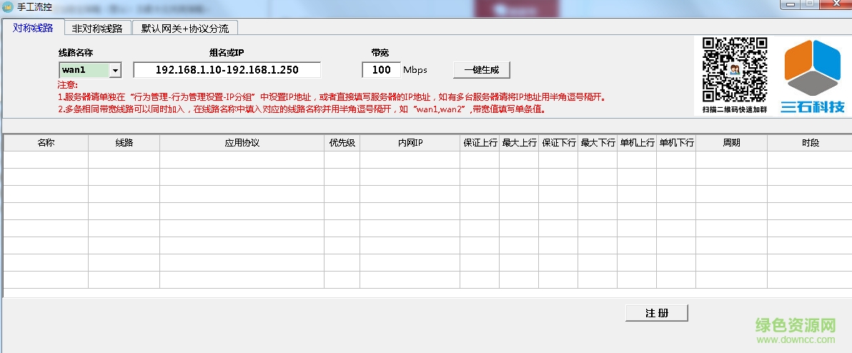
Task: Click the 带宽 value input box
Action: (381, 70)
